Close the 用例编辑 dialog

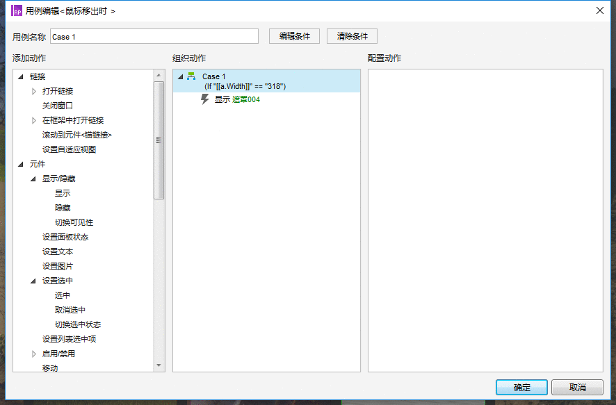tap(599, 10)
